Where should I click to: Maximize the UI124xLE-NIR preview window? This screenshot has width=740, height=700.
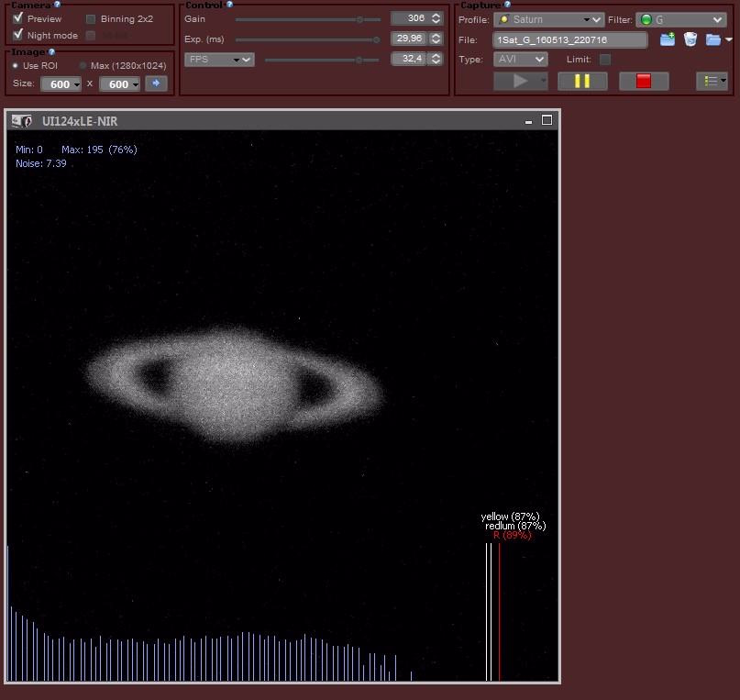click(x=547, y=120)
